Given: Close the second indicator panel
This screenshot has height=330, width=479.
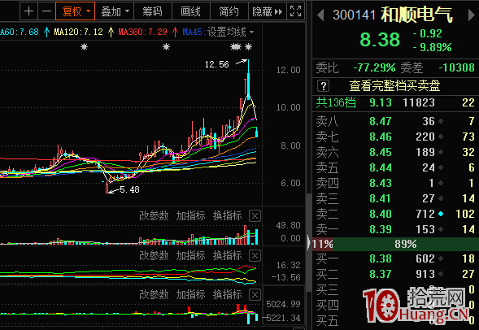Looking at the screenshot, I should click(x=255, y=255).
